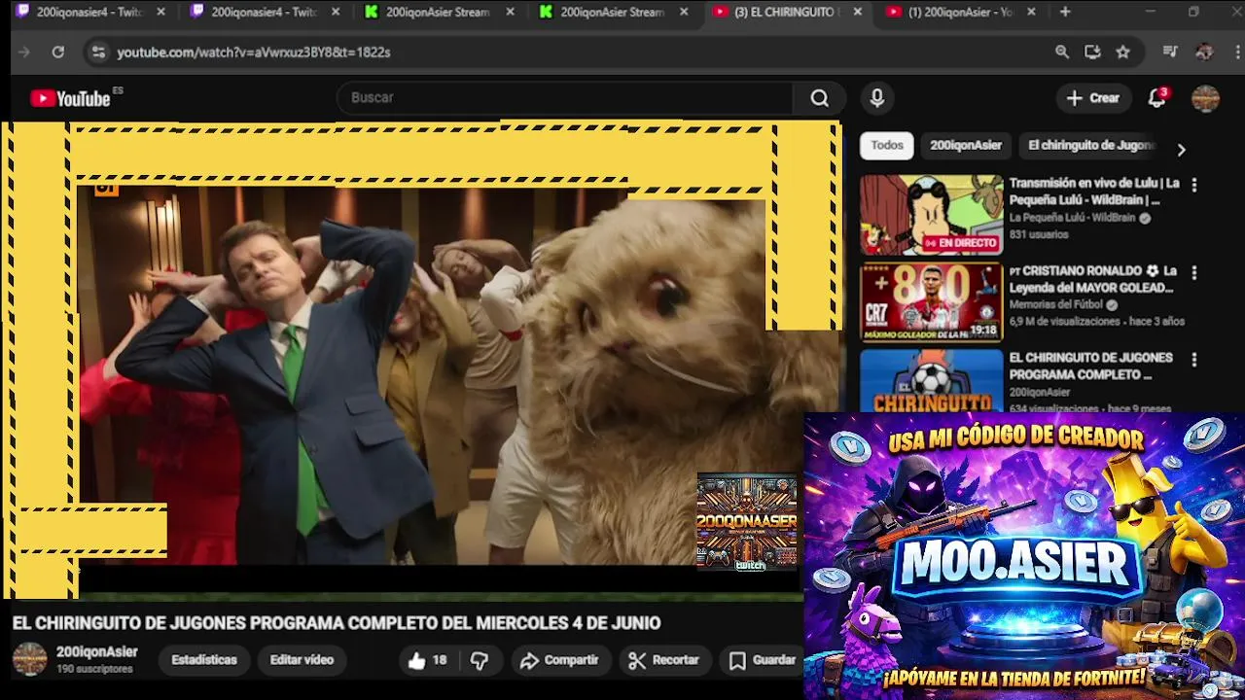Open options for Chiringuito suggested video
The image size is (1245, 700).
pyautogui.click(x=1194, y=359)
